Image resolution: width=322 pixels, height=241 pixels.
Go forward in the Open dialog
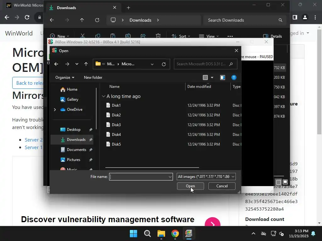(x=67, y=64)
